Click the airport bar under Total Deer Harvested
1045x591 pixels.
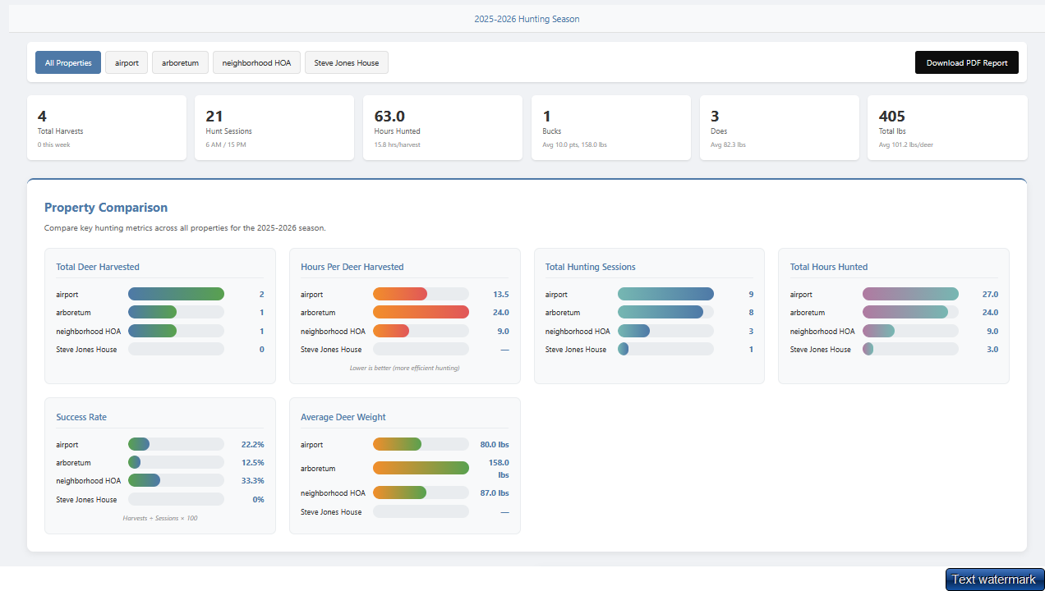coord(176,294)
